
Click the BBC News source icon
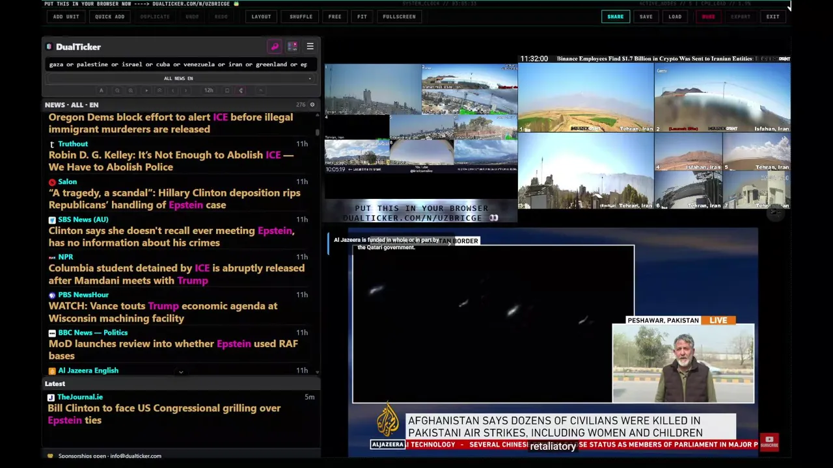click(52, 333)
